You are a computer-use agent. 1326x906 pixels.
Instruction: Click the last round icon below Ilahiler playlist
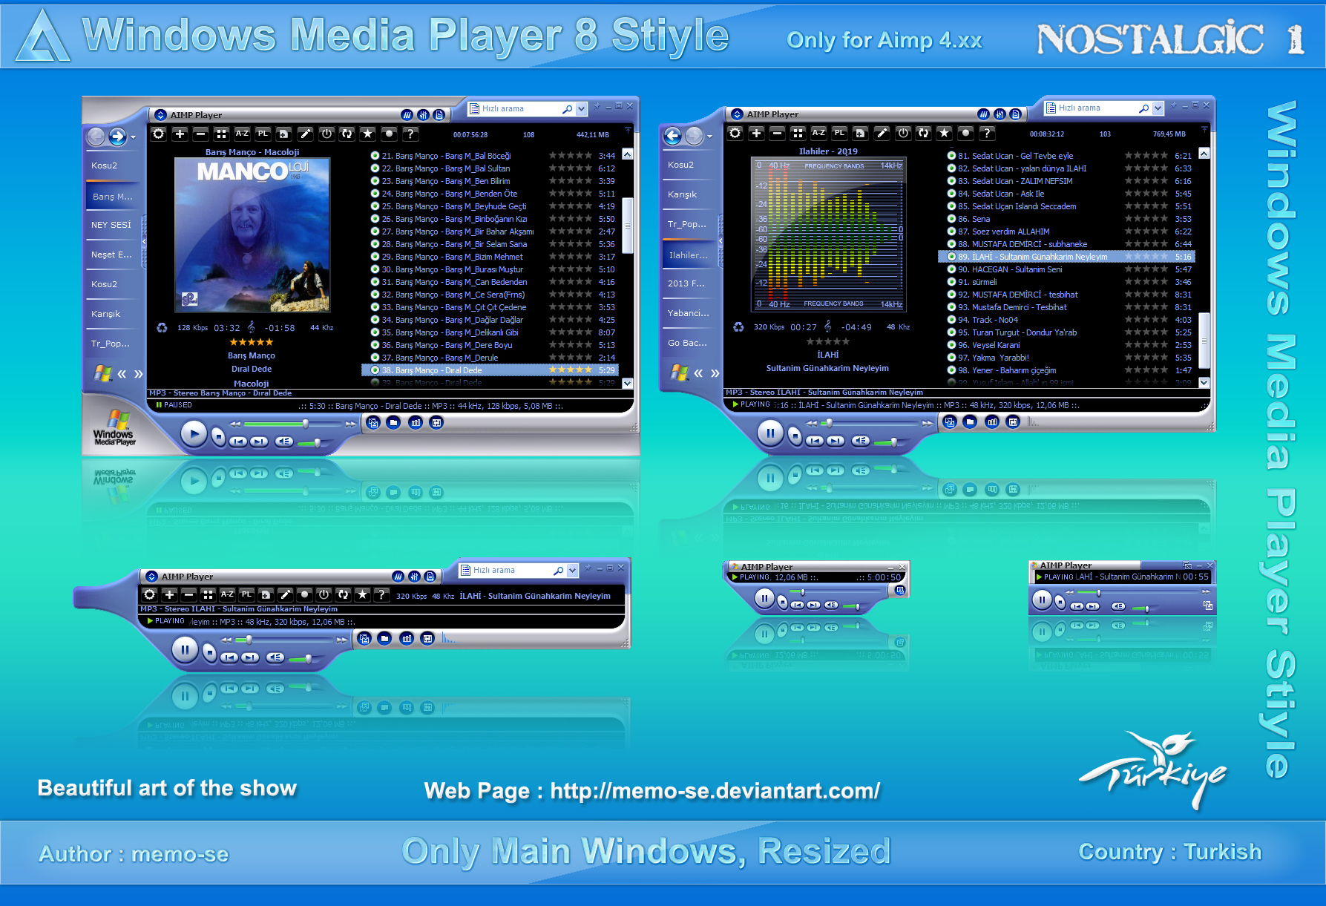1013,421
